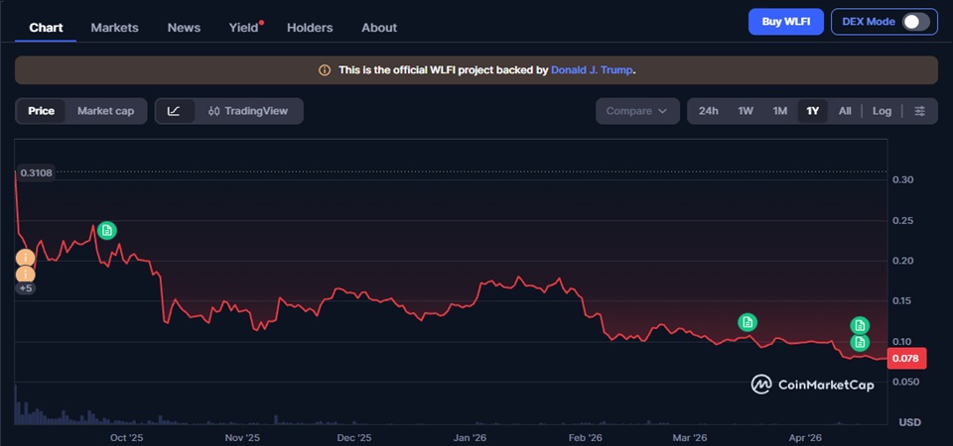Viewport: 953px width, 446px height.
Task: Click the Buy WLFI button
Action: [x=786, y=22]
